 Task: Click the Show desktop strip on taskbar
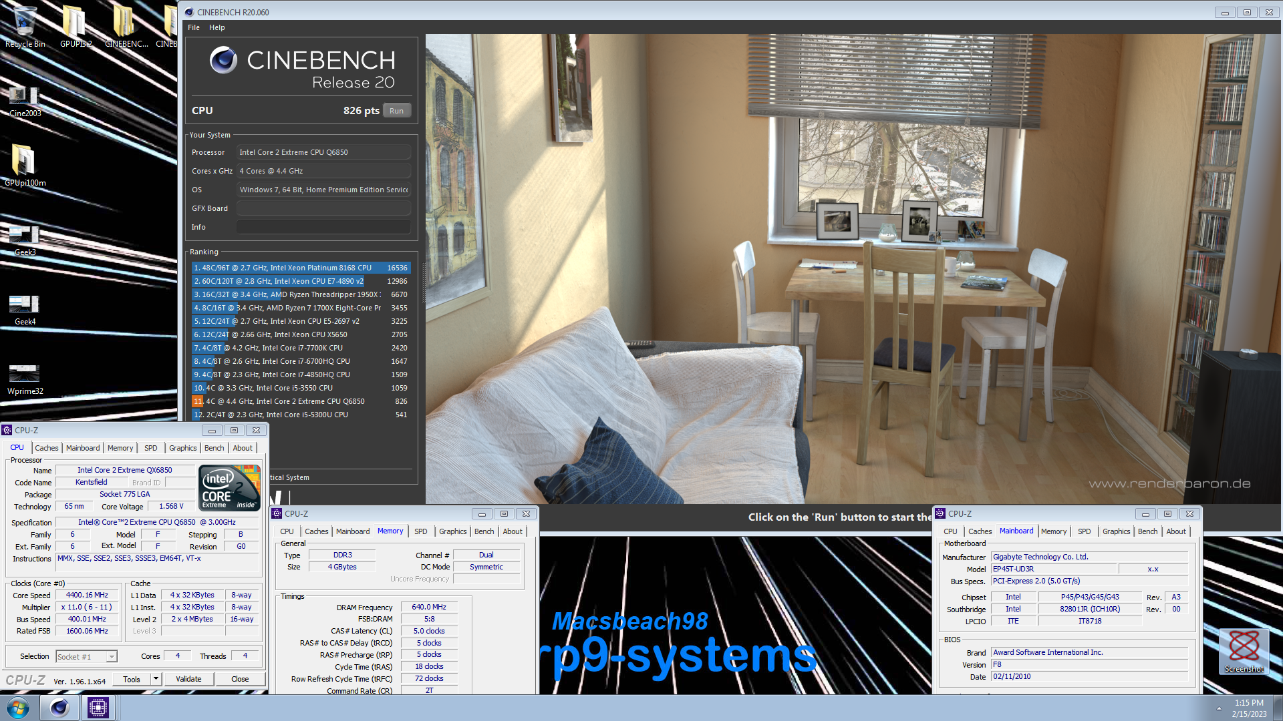pos(1278,708)
